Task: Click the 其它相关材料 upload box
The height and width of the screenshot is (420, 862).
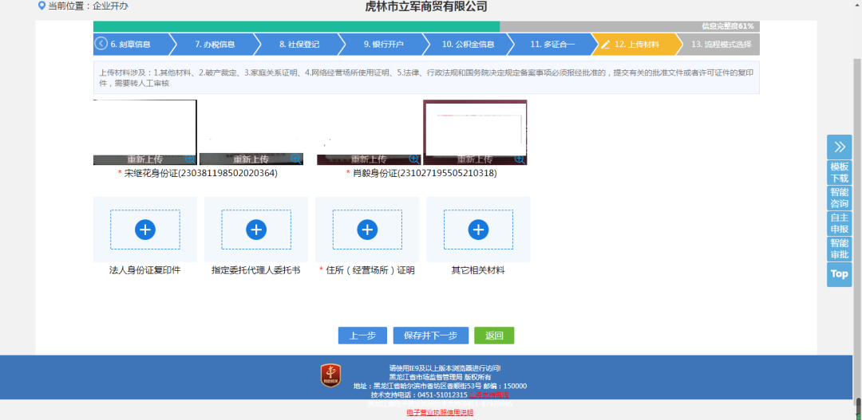Action: click(478, 230)
